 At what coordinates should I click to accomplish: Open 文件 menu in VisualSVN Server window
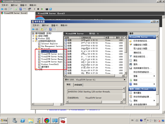[5, 5]
